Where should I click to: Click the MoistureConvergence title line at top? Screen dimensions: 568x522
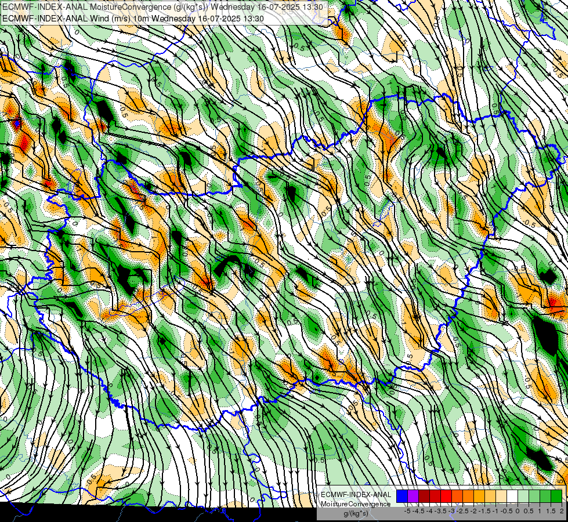(162, 7)
